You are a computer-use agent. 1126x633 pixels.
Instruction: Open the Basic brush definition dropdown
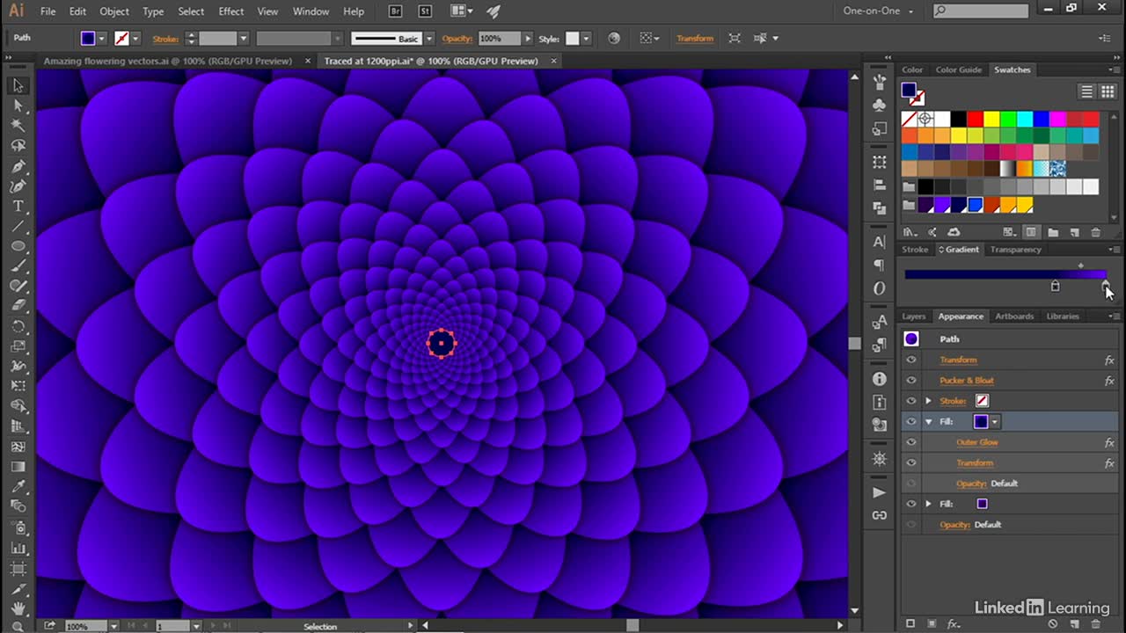pos(429,39)
